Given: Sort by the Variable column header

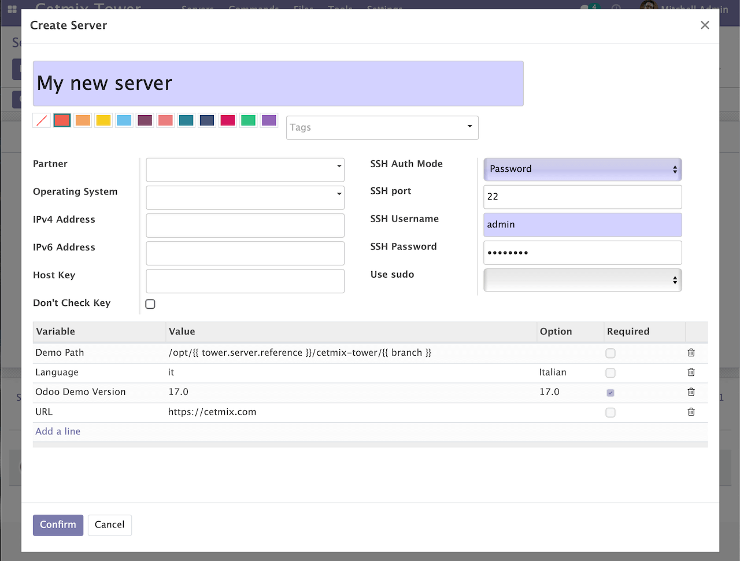Looking at the screenshot, I should [x=55, y=331].
